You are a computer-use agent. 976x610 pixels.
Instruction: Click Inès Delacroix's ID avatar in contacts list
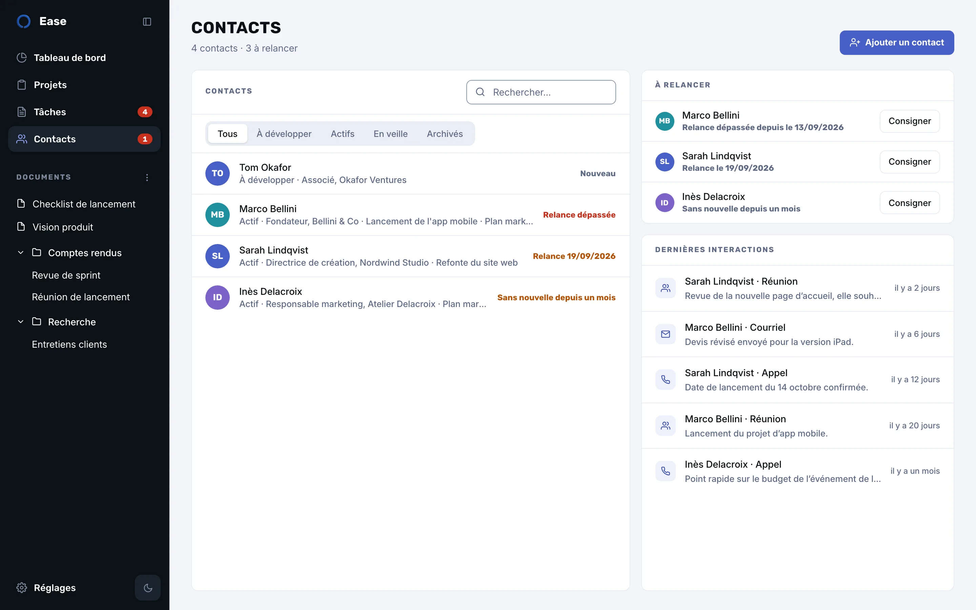pyautogui.click(x=217, y=297)
